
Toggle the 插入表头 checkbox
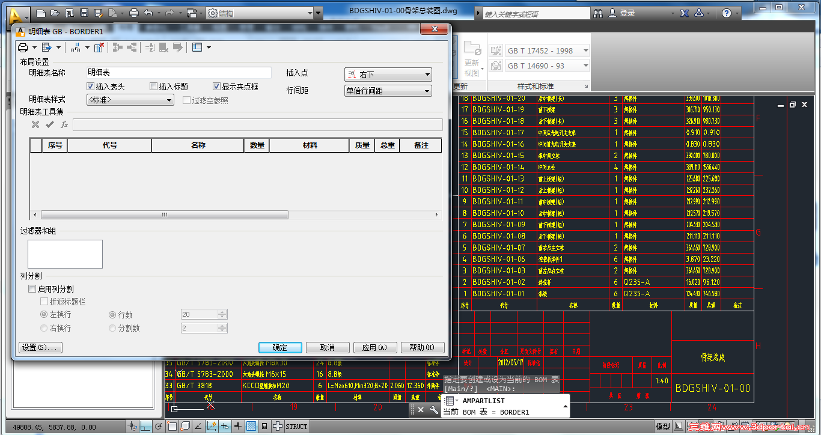pyautogui.click(x=91, y=87)
